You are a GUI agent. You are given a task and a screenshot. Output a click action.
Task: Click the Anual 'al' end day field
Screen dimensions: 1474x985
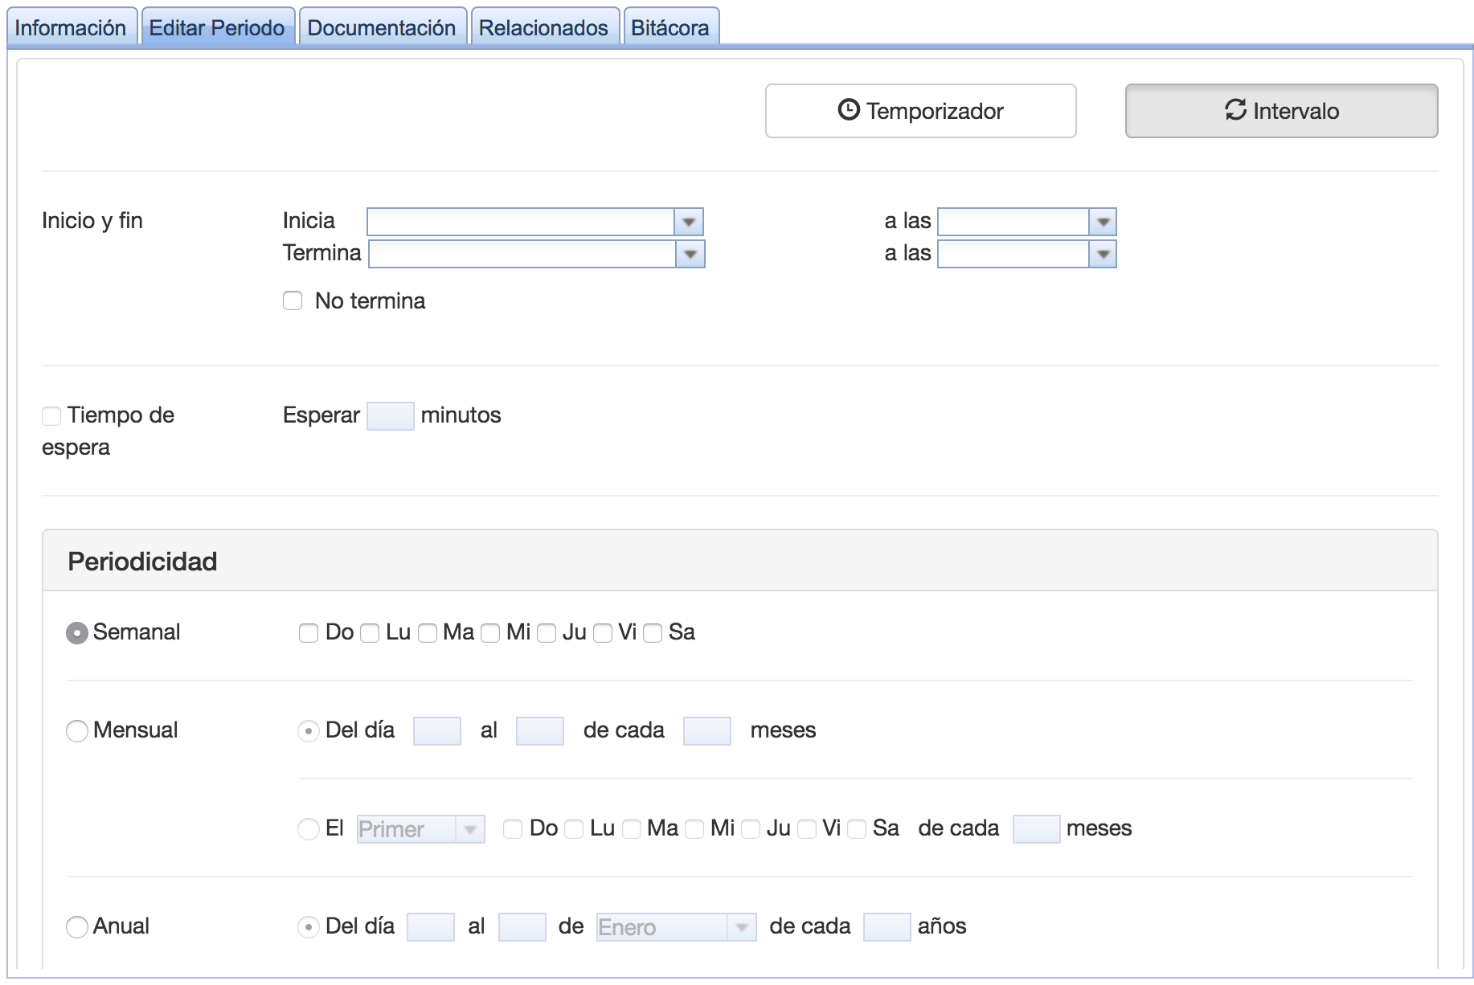pyautogui.click(x=522, y=927)
